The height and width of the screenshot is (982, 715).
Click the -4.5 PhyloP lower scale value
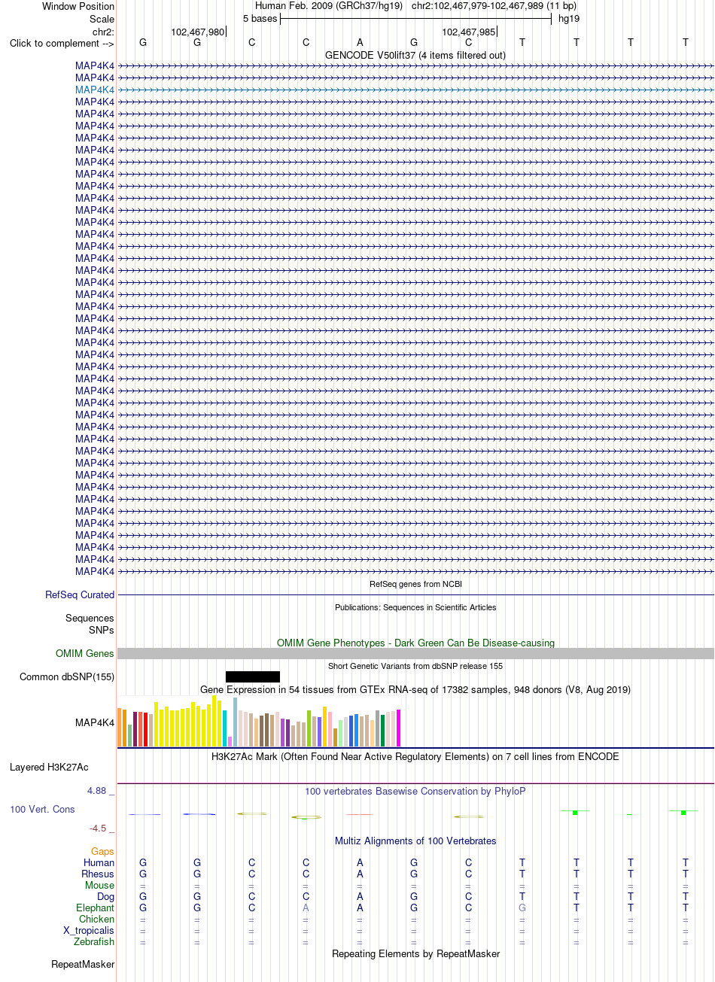pyautogui.click(x=98, y=828)
